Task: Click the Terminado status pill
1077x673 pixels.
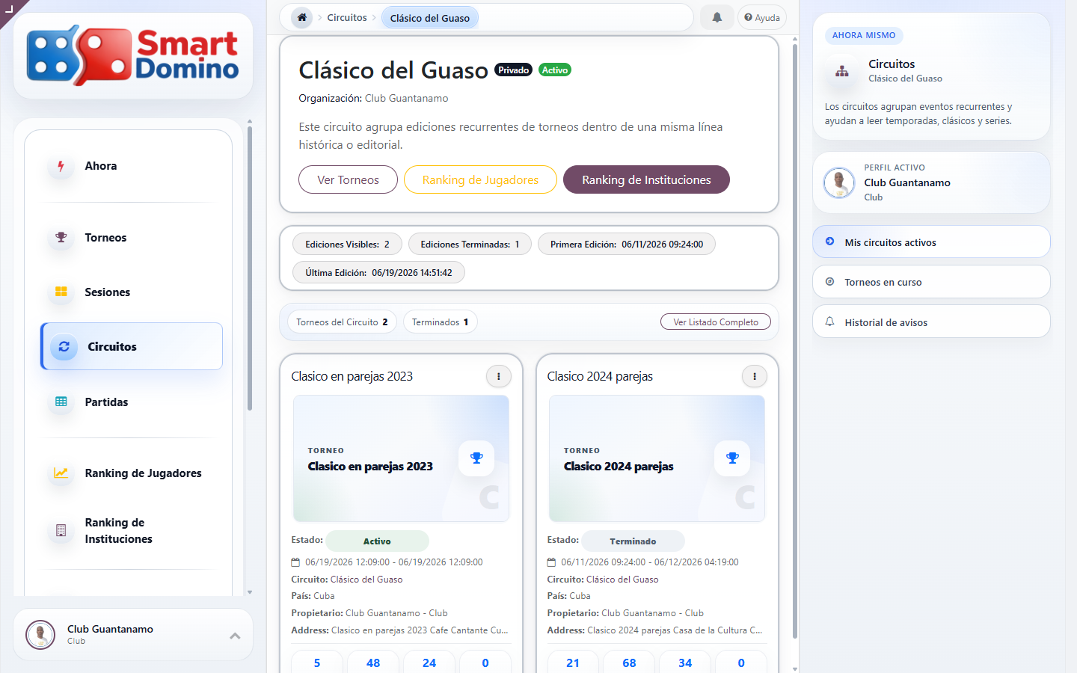Action: coord(633,541)
